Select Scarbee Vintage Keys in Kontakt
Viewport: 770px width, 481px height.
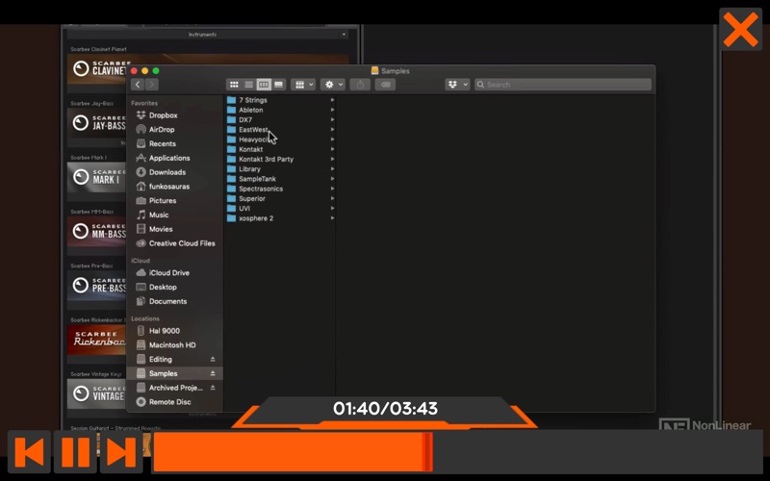[x=97, y=393]
